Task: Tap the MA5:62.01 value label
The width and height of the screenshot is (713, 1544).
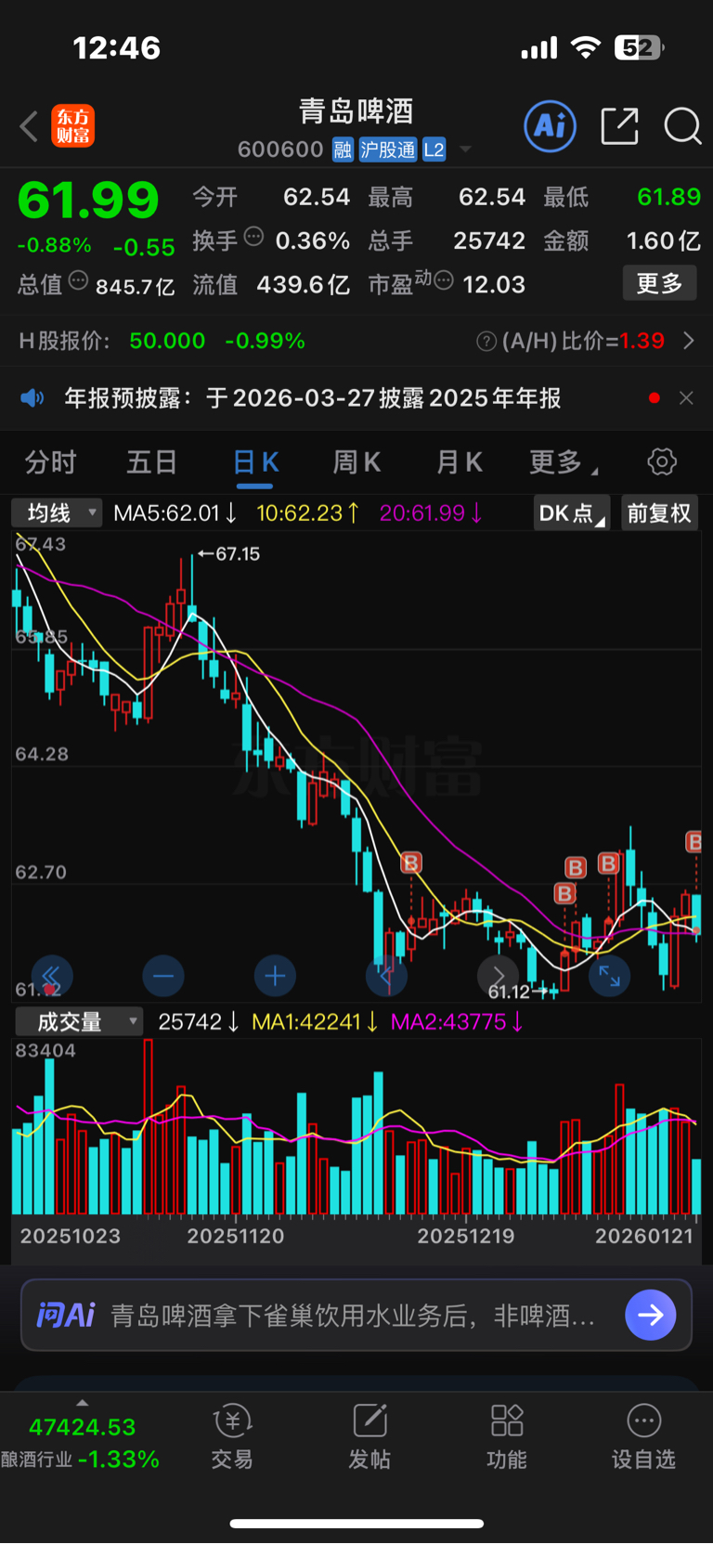Action: 175,513
